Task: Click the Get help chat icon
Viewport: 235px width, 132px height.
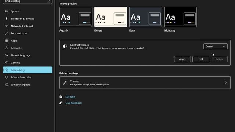Action: (x=61, y=97)
